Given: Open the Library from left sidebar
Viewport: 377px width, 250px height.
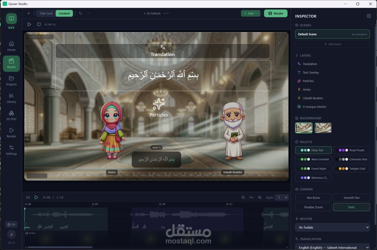Looking at the screenshot, I should (11, 98).
